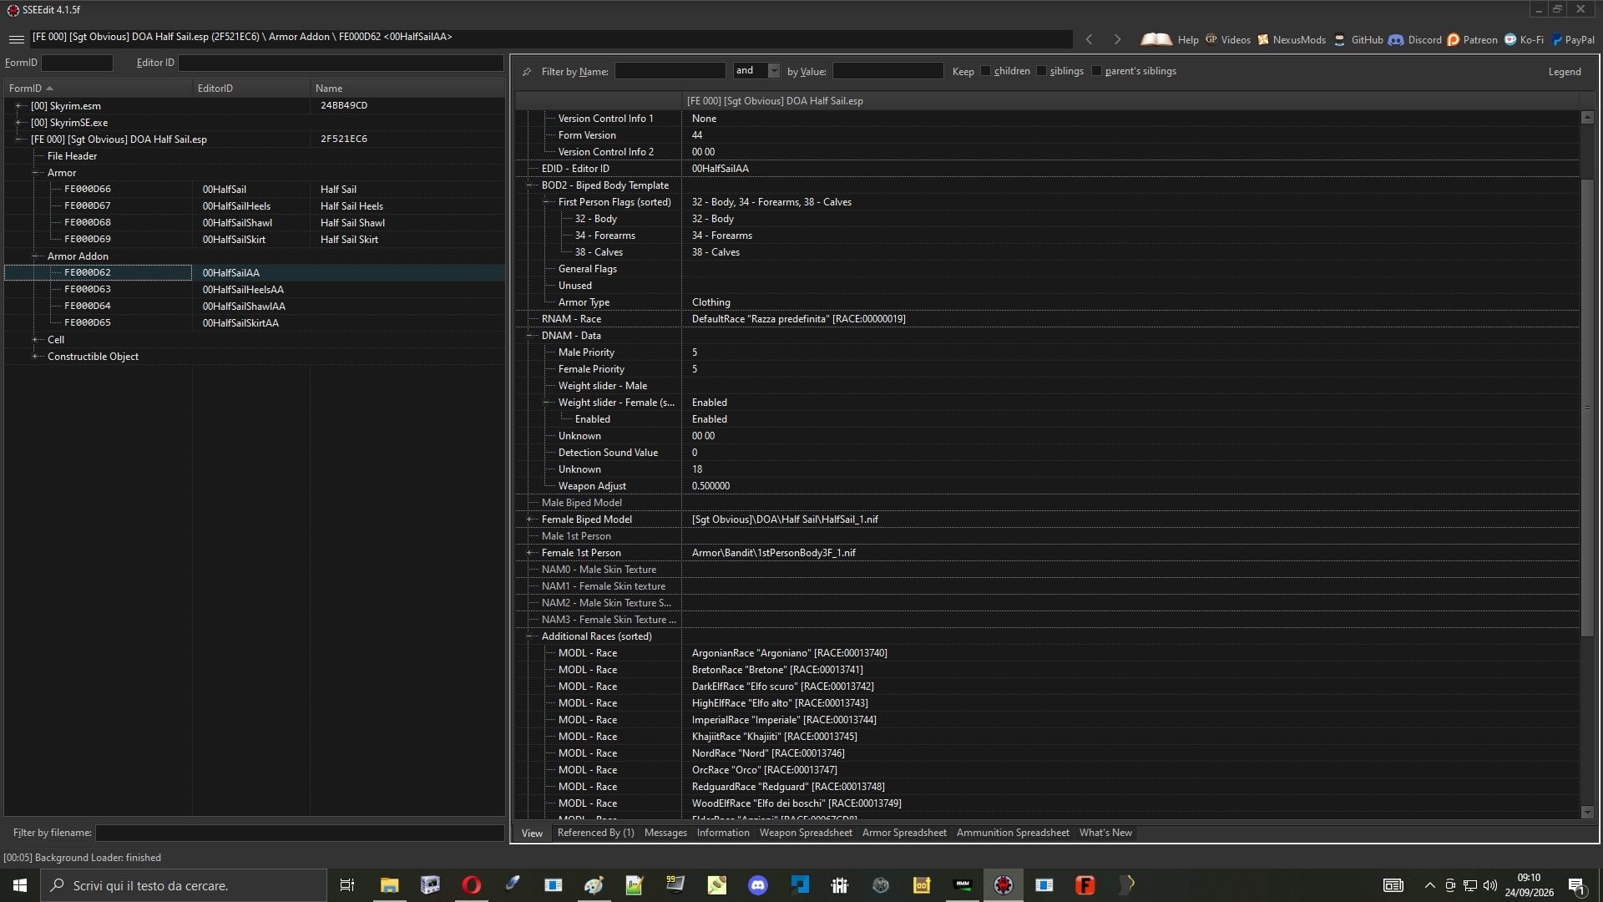Screen dimensions: 1603x902
Task: Navigate forward with the right arrow
Action: [1117, 39]
